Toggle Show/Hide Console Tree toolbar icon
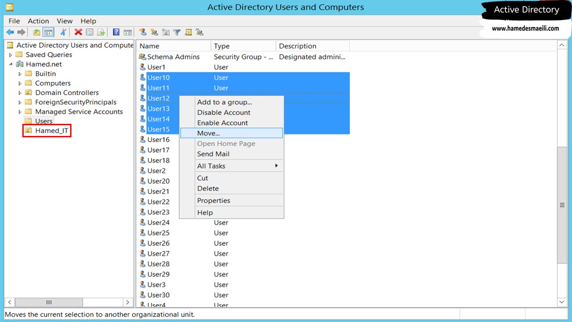 click(49, 32)
